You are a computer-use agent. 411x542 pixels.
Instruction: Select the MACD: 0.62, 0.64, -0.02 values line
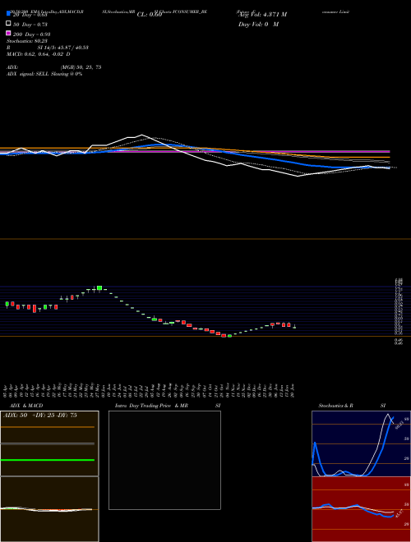(39, 54)
